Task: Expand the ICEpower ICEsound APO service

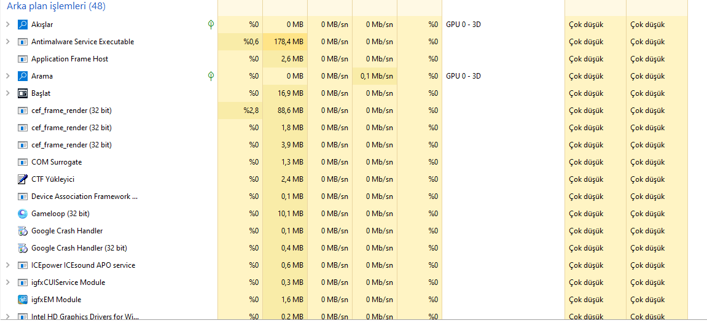Action: tap(7, 265)
